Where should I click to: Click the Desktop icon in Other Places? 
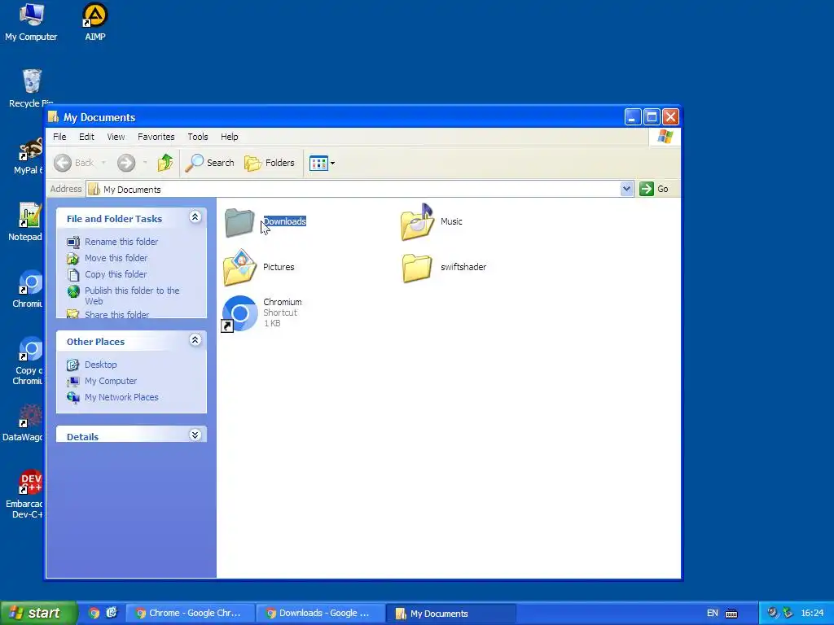tap(72, 365)
